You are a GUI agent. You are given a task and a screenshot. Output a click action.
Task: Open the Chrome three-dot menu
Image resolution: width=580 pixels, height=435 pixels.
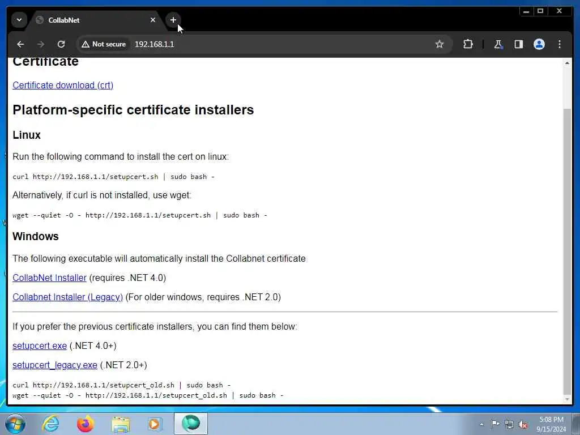click(x=559, y=44)
